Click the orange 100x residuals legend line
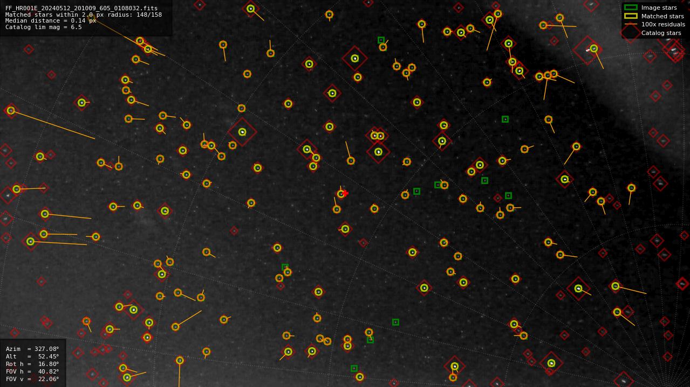 tap(631, 24)
